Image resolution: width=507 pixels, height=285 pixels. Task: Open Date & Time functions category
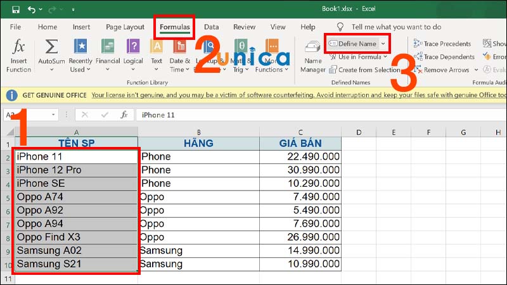click(x=180, y=56)
